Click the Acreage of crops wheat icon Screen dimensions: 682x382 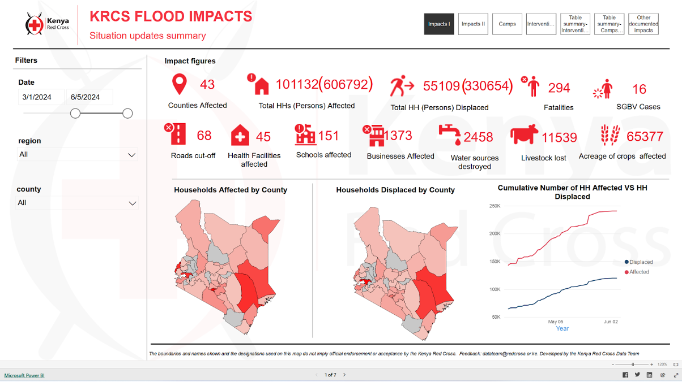tap(610, 134)
